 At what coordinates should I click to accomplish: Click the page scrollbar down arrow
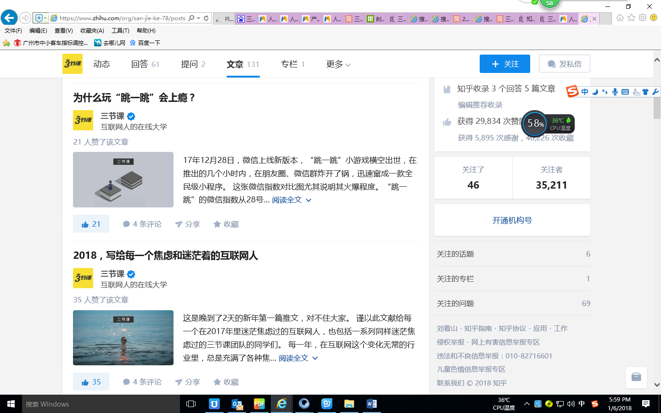(657, 385)
